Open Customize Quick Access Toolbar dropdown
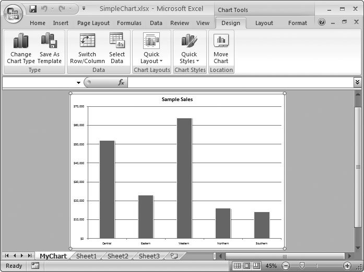Viewport: 364px width, 272px height. click(84, 9)
